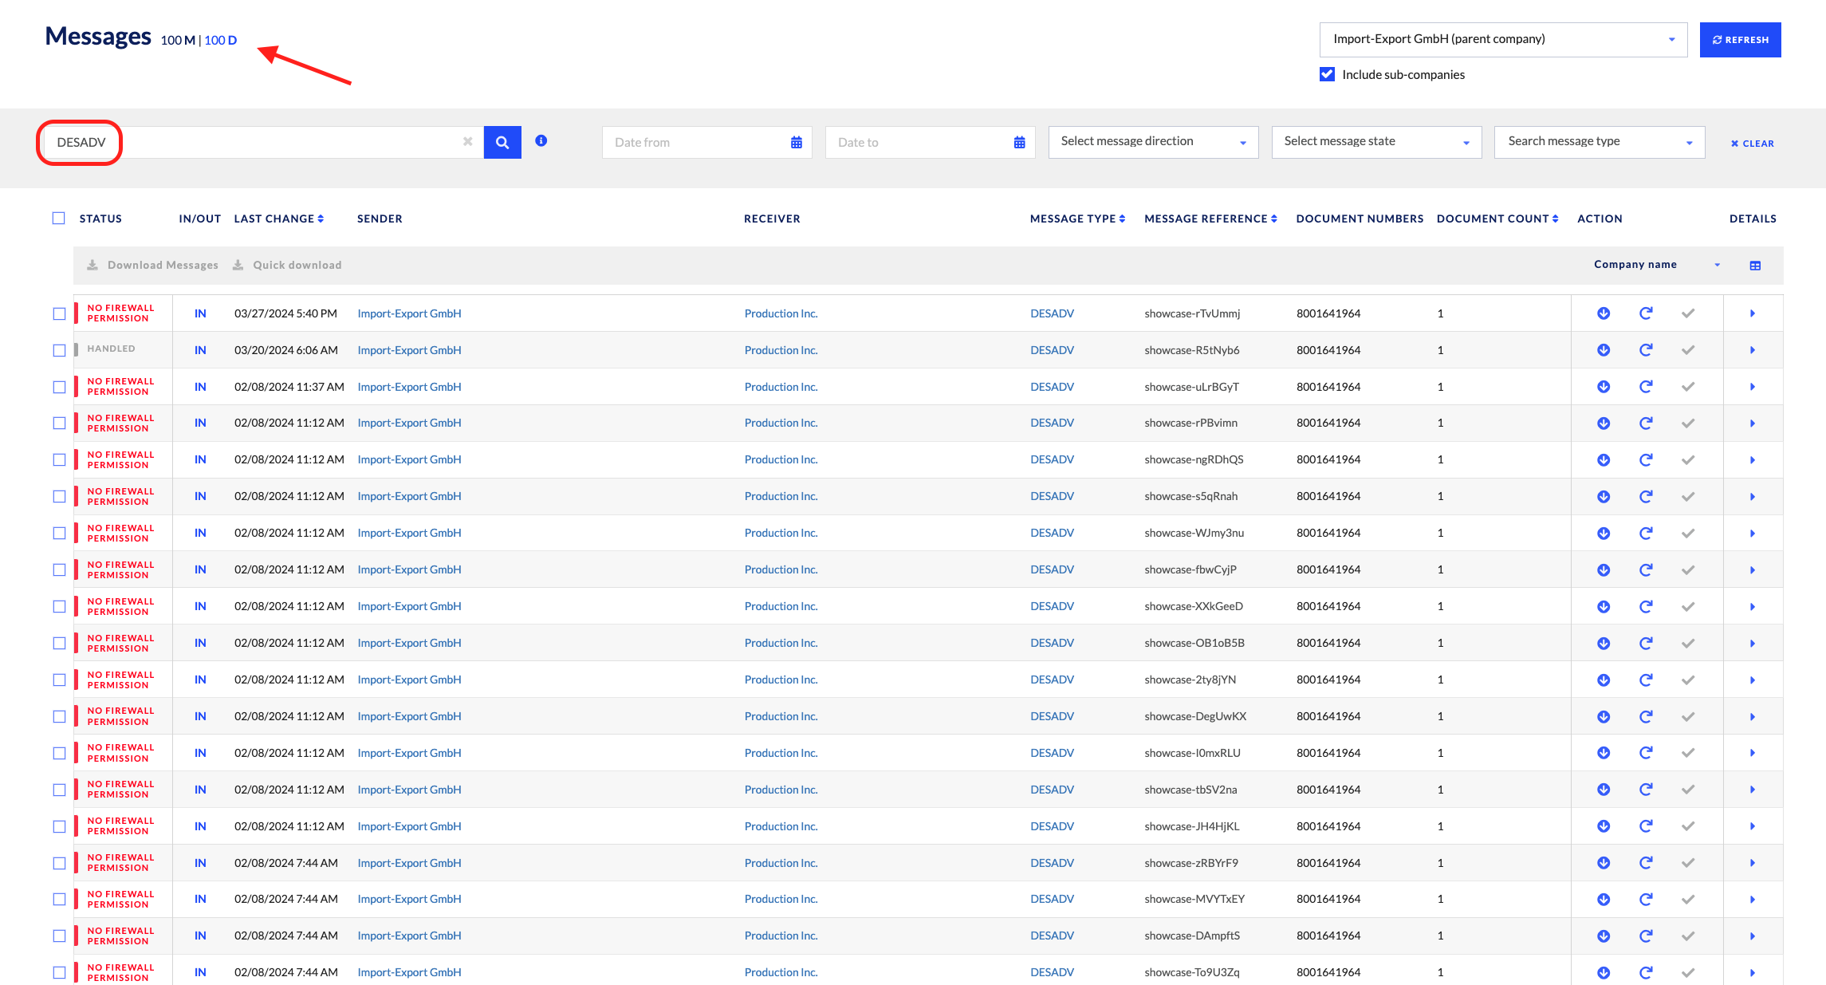Mark message showcase-DegUwKX handled via its checkmark
This screenshot has height=985, width=1826.
pos(1688,717)
